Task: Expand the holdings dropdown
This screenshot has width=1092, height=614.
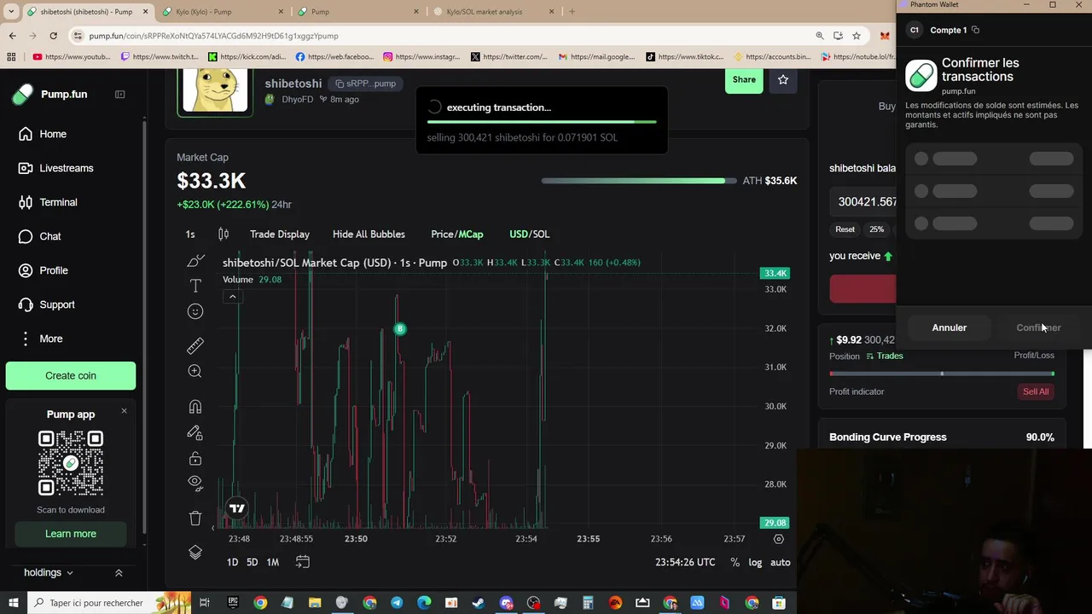Action: pyautogui.click(x=49, y=572)
